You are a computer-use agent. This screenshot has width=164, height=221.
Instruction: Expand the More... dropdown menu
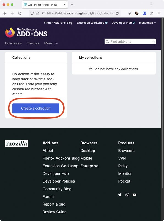coord(51,43)
